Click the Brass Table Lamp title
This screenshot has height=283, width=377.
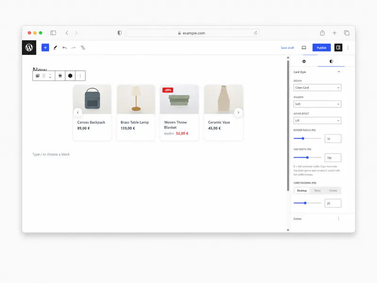[135, 122]
